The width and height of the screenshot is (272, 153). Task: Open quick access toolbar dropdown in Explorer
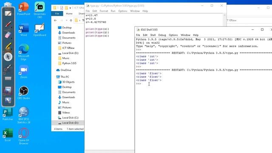point(70,8)
